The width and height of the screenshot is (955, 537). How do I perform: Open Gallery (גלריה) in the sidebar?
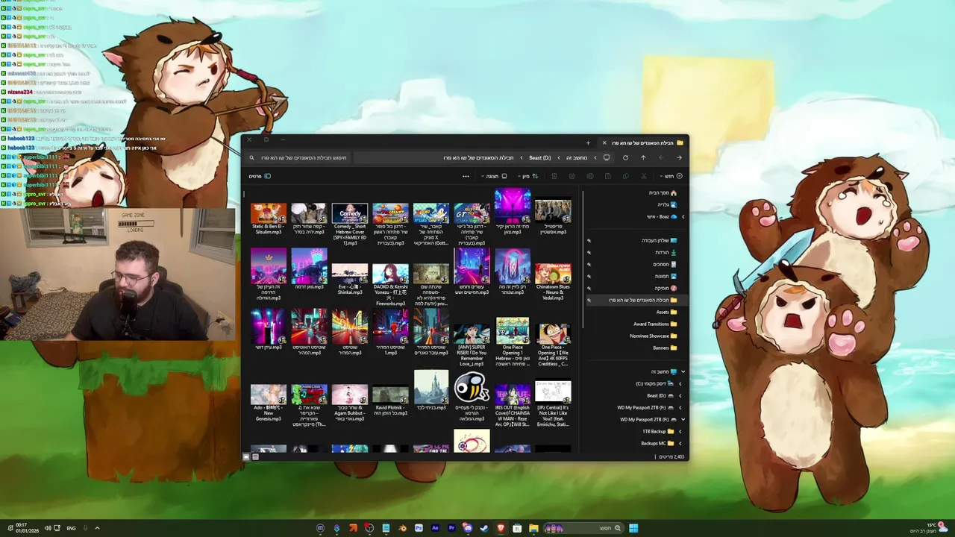coord(667,204)
